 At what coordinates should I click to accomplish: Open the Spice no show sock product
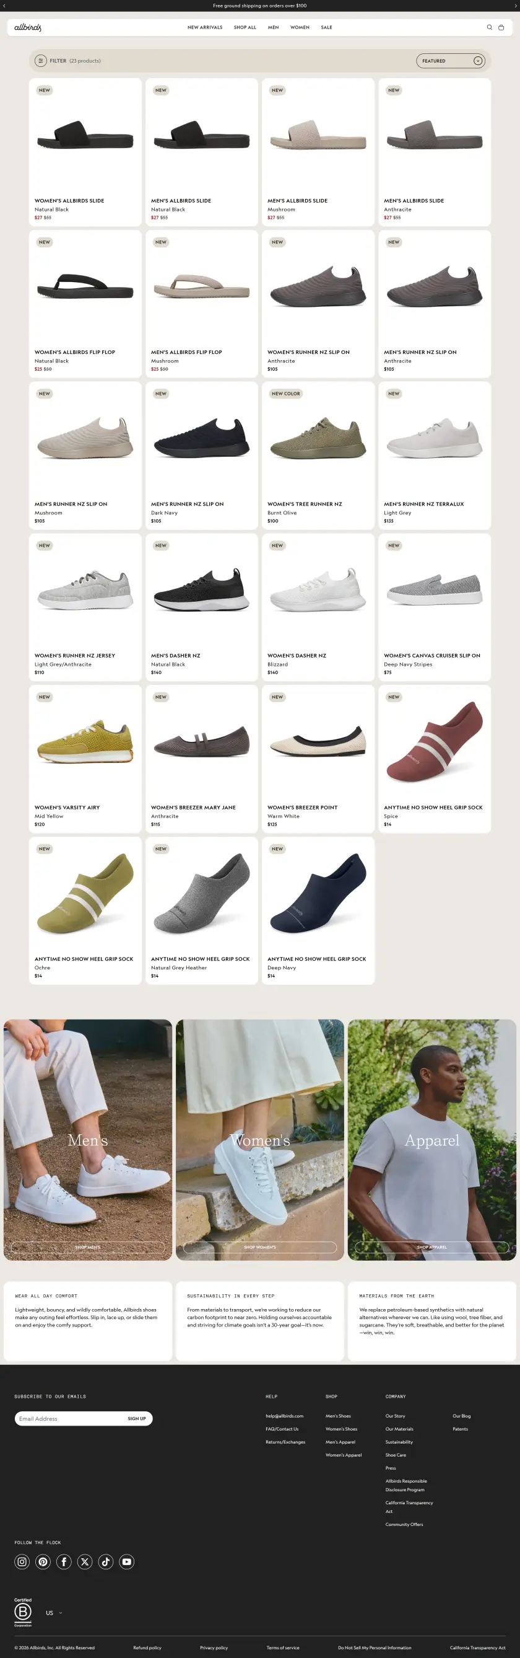click(x=435, y=759)
